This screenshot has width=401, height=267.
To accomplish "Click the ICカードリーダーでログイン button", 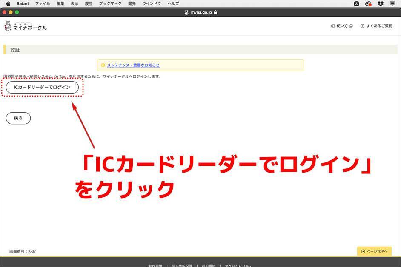I will point(42,87).
